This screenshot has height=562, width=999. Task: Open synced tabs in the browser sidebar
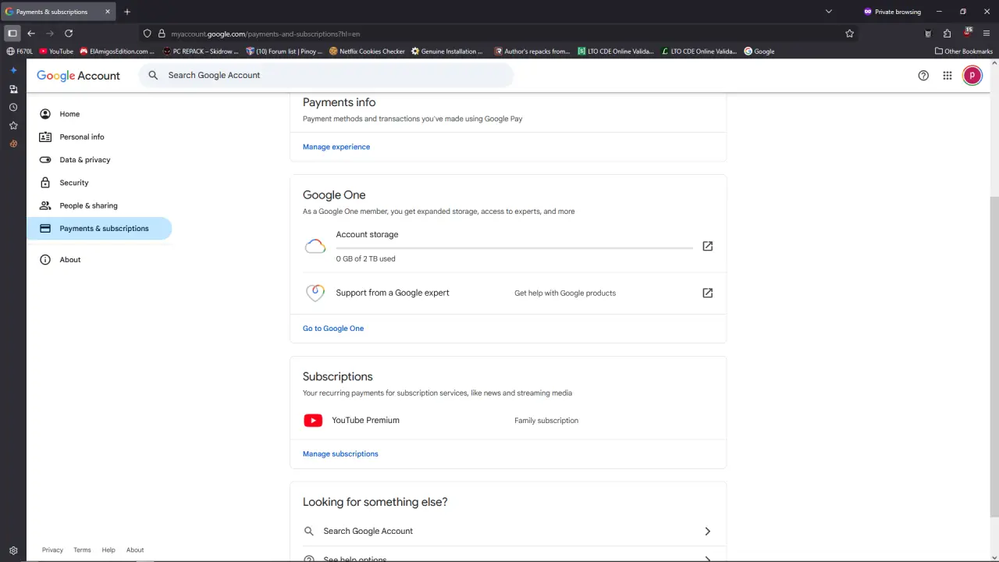point(13,89)
